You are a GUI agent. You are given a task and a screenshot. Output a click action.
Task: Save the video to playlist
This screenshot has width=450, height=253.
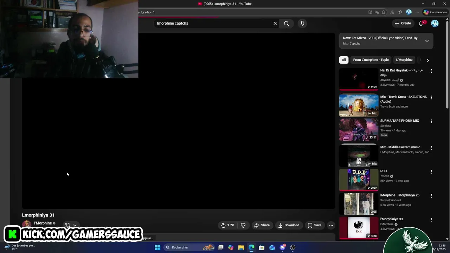click(x=315, y=225)
